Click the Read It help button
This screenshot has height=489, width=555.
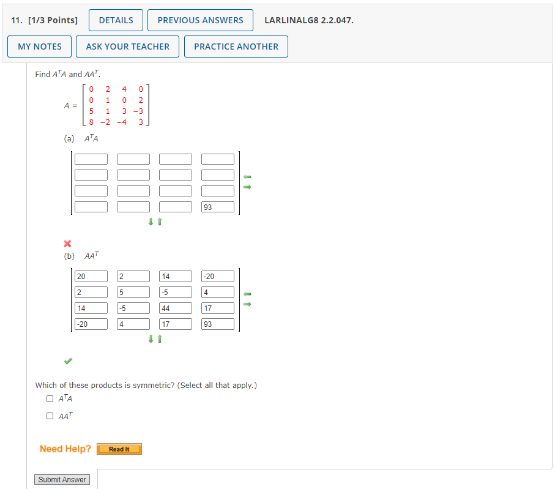pos(119,449)
